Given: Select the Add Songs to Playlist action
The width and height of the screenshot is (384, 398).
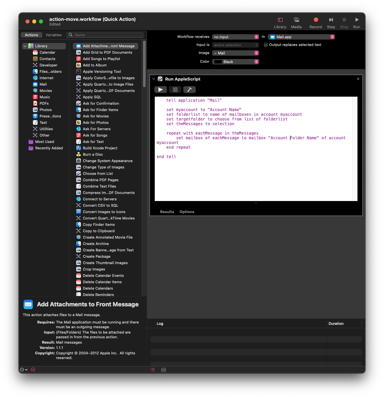Looking at the screenshot, I should click(x=98, y=59).
